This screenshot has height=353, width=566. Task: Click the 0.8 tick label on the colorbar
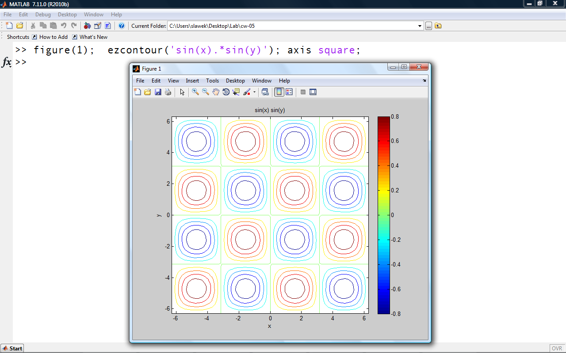tap(395, 116)
